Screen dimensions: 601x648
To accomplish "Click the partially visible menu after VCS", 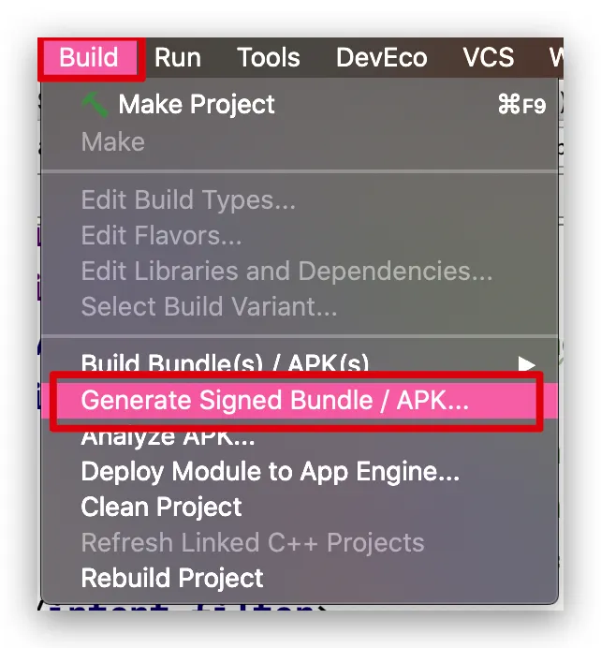I will pos(556,57).
